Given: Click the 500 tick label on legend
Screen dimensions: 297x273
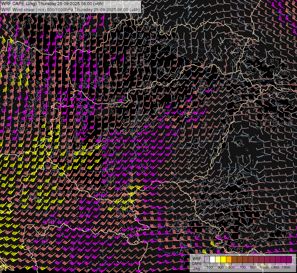Looking at the screenshot, I should point(231,267).
